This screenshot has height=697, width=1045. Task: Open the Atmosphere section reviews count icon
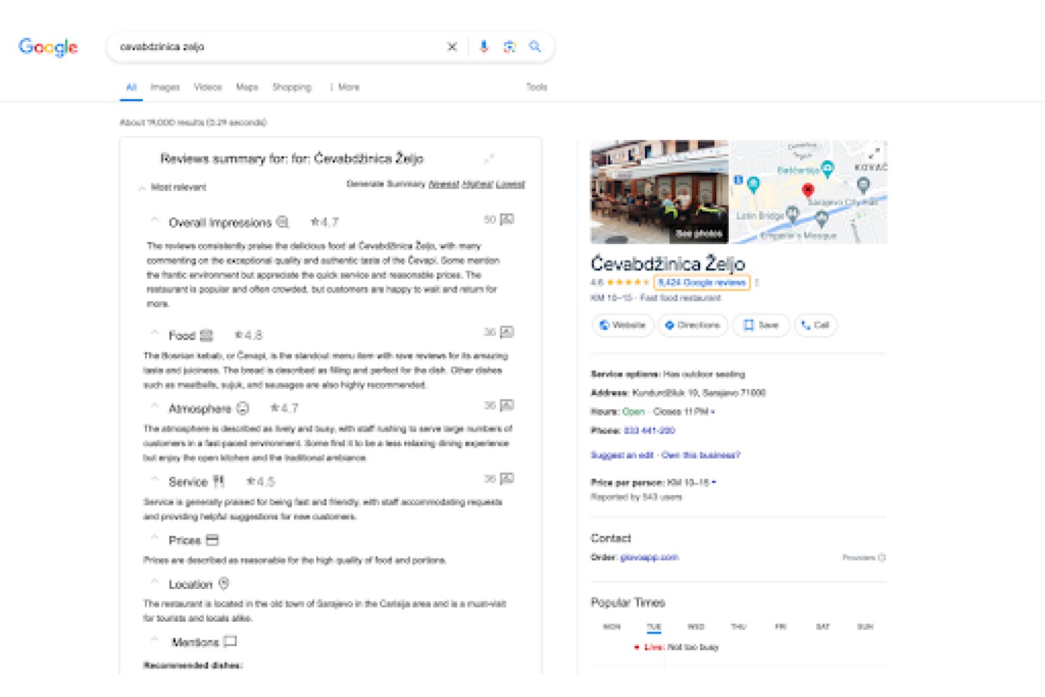[507, 406]
